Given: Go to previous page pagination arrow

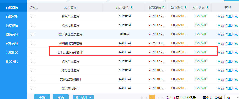Looking at the screenshot, I should point(146,98).
